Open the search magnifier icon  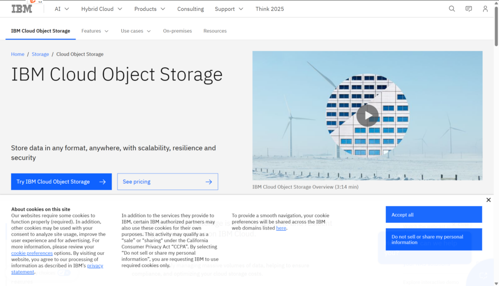tap(452, 9)
